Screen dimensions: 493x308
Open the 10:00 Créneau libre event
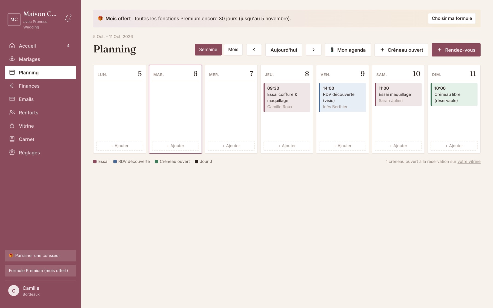[x=454, y=94]
